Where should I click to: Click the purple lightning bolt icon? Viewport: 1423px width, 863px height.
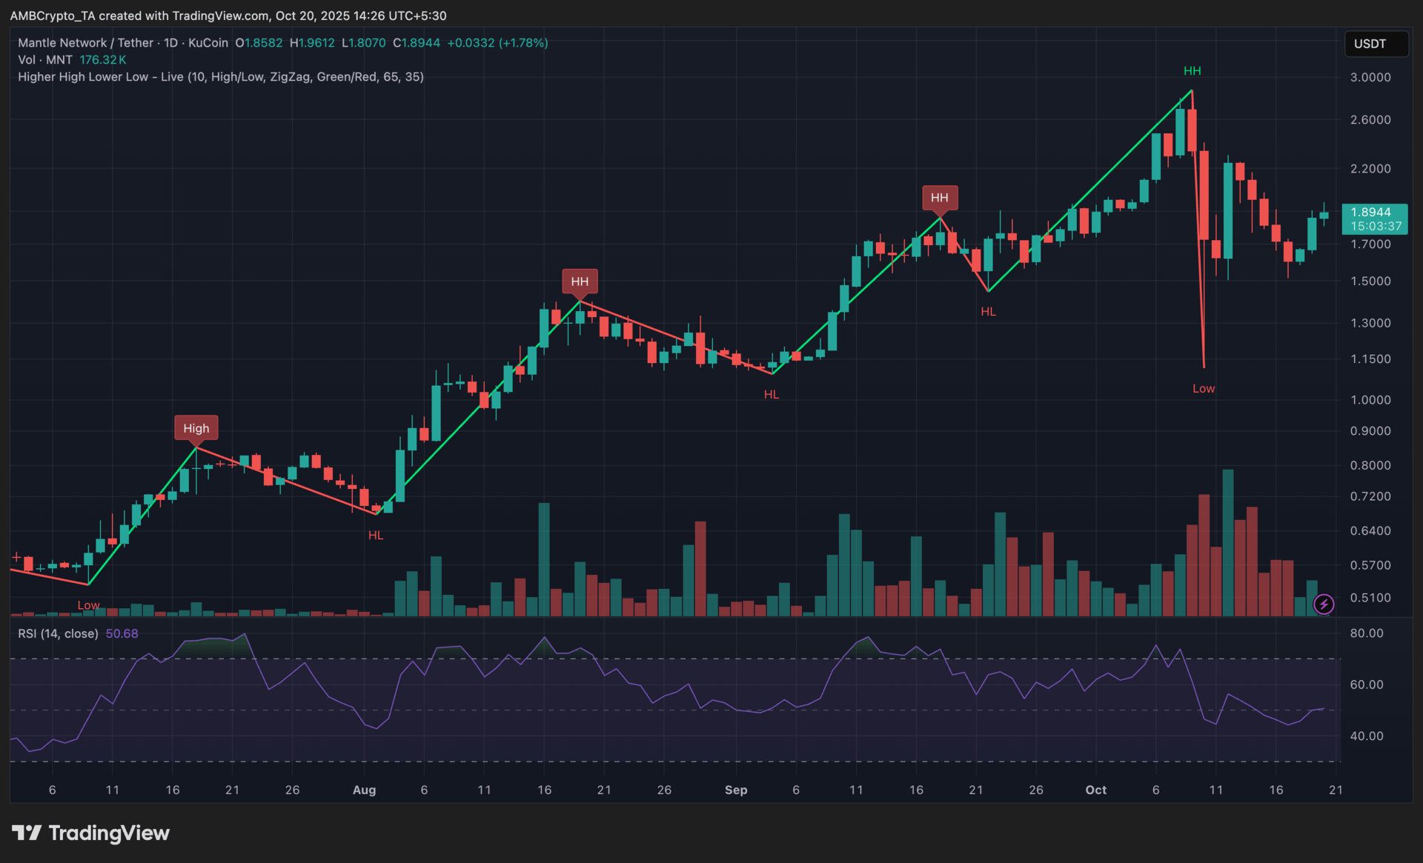(x=1324, y=604)
